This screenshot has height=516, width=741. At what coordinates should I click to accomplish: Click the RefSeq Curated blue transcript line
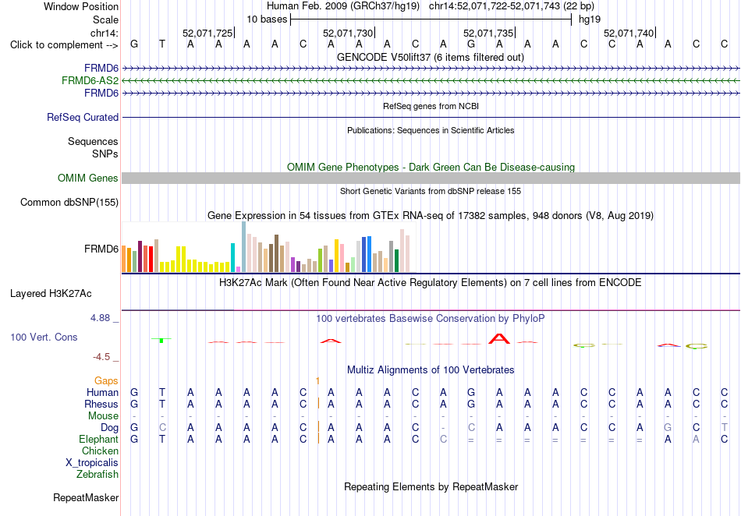[431, 117]
